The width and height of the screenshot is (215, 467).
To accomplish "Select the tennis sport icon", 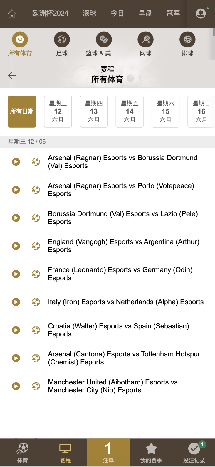I will pos(146,40).
